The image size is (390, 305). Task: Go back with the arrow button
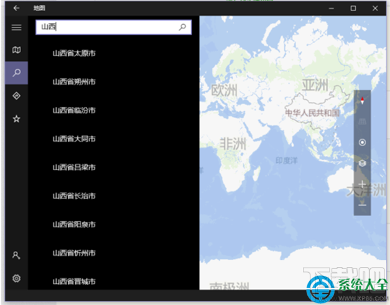coord(16,8)
